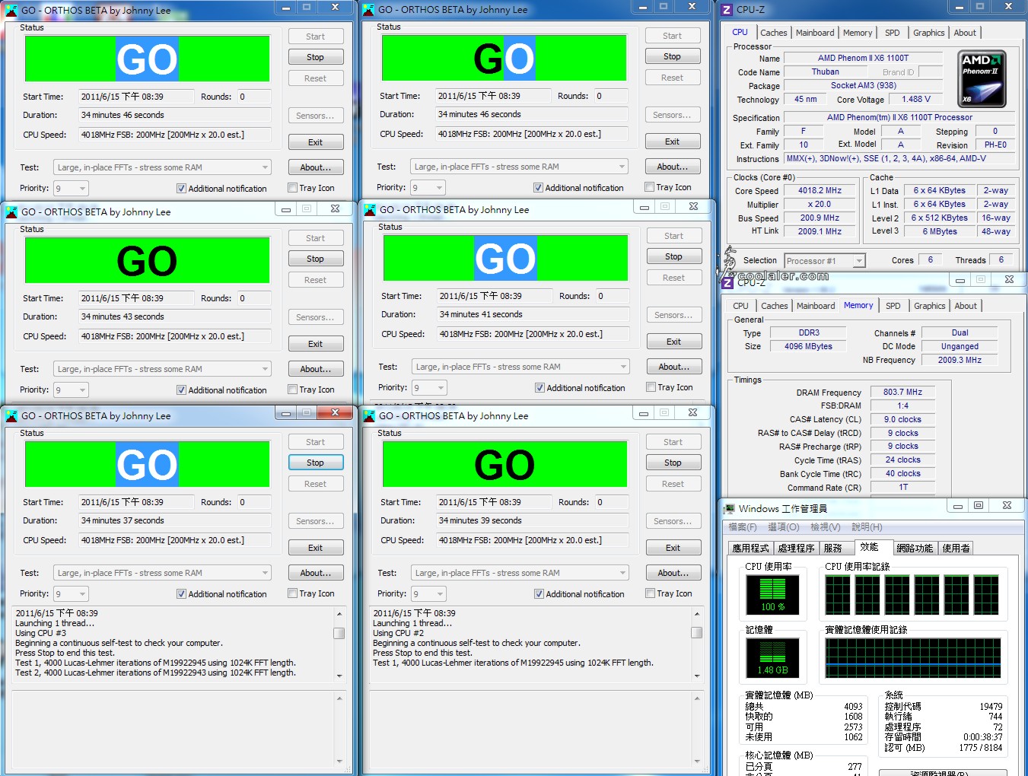
Task: Open the Graphics tab in the CPU-Z processor window
Action: 929,33
